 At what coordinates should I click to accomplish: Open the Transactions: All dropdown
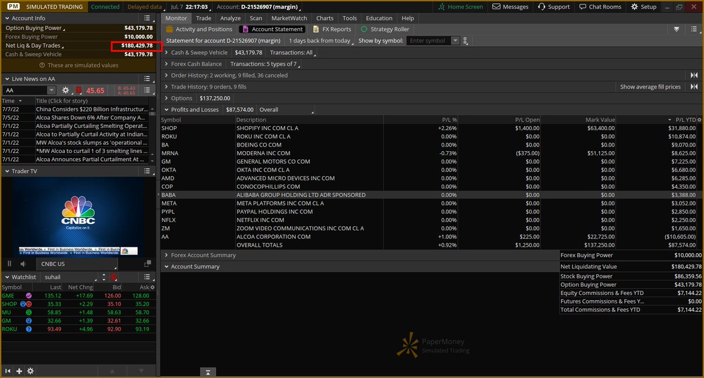[293, 53]
